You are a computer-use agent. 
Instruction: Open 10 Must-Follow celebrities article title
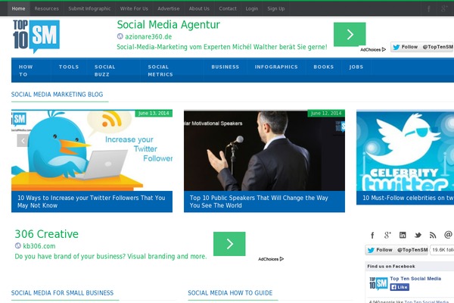tap(409, 198)
